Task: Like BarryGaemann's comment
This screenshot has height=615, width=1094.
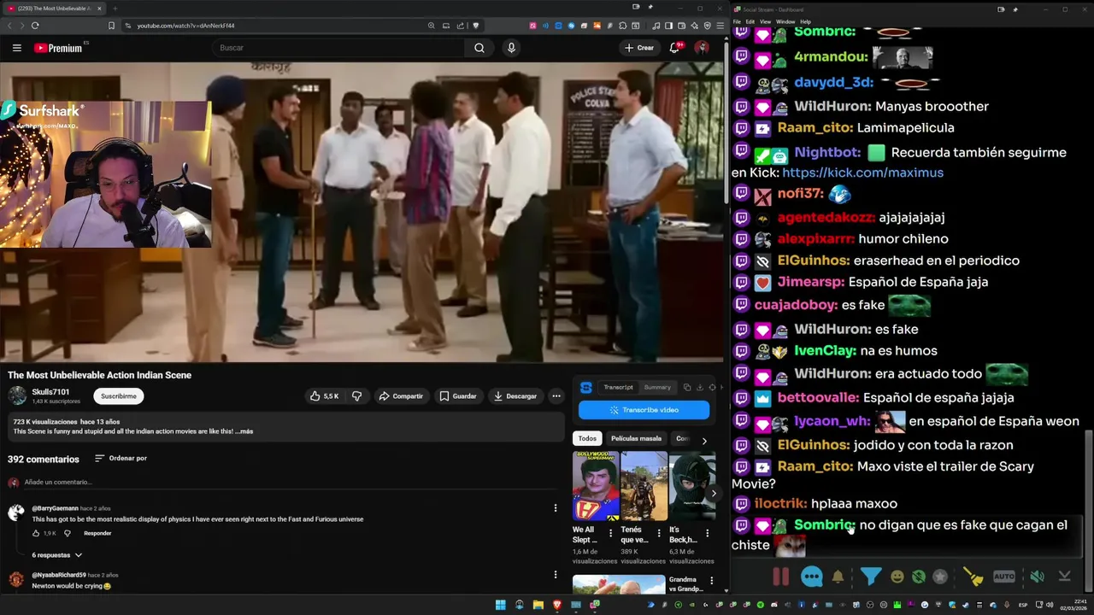Action: (37, 533)
